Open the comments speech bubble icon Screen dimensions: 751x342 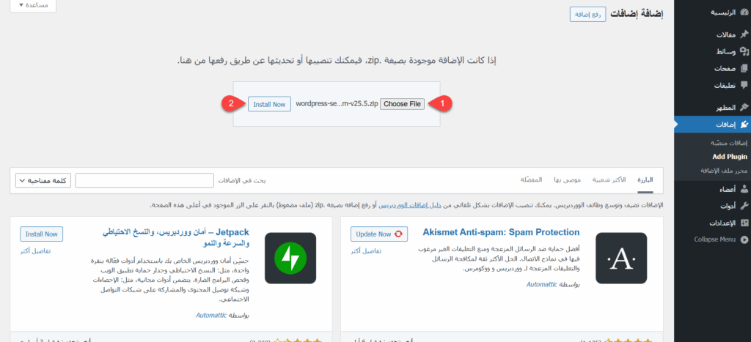[x=744, y=85]
